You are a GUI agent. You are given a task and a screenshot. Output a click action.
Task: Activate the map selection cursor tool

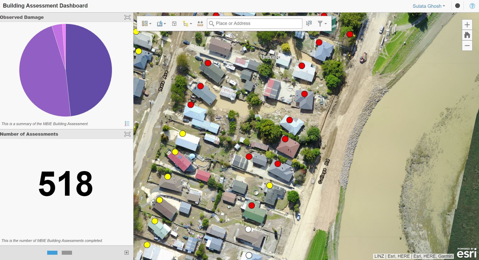tap(309, 23)
